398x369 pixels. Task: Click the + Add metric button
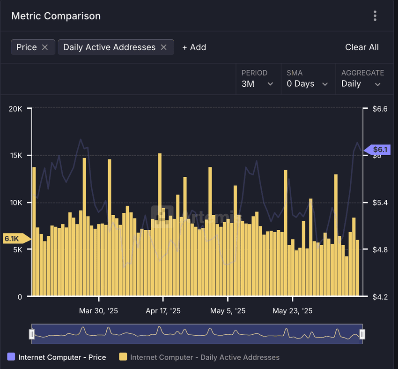pos(194,47)
